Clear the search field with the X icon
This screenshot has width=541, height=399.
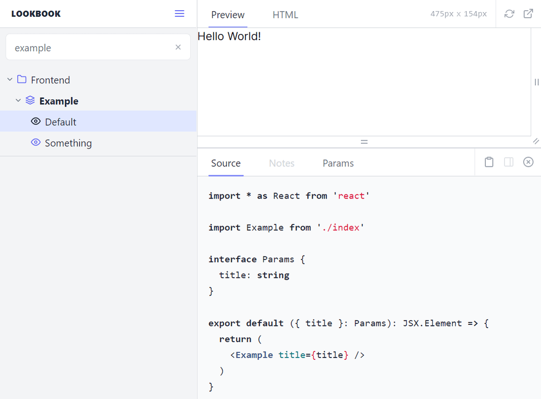pyautogui.click(x=178, y=47)
